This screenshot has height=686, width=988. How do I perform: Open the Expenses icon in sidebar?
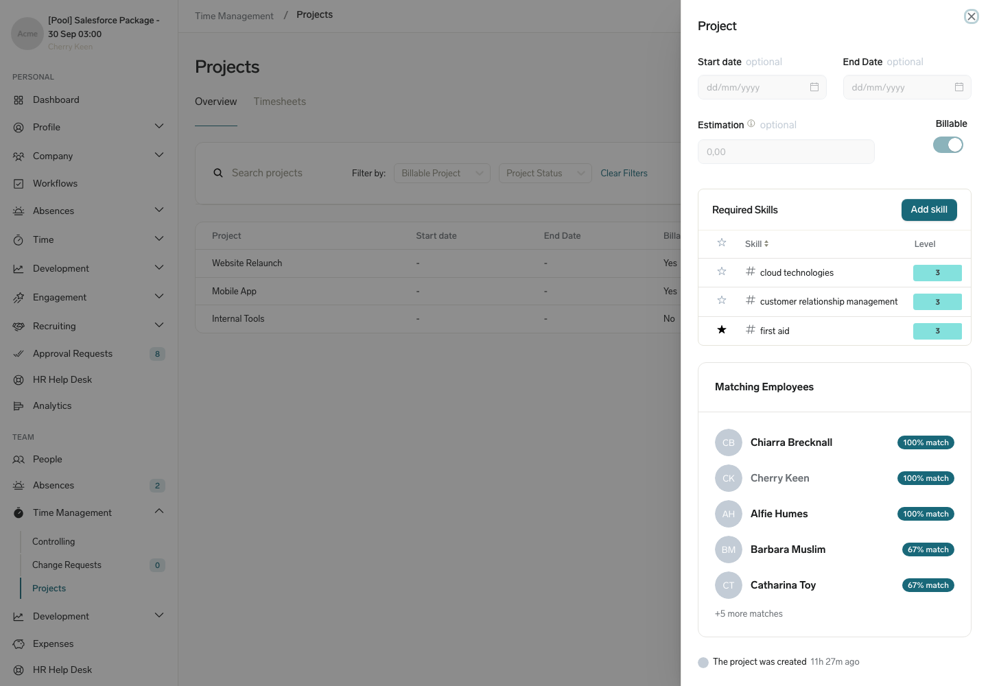(x=19, y=644)
